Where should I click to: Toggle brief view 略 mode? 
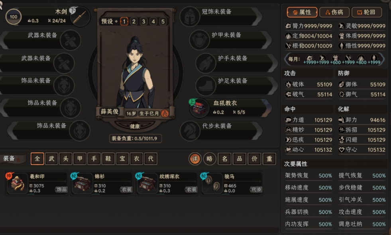coord(210,159)
